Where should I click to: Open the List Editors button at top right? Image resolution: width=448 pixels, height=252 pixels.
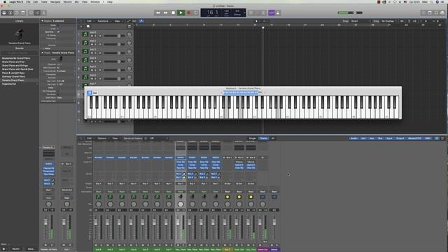pos(423,13)
